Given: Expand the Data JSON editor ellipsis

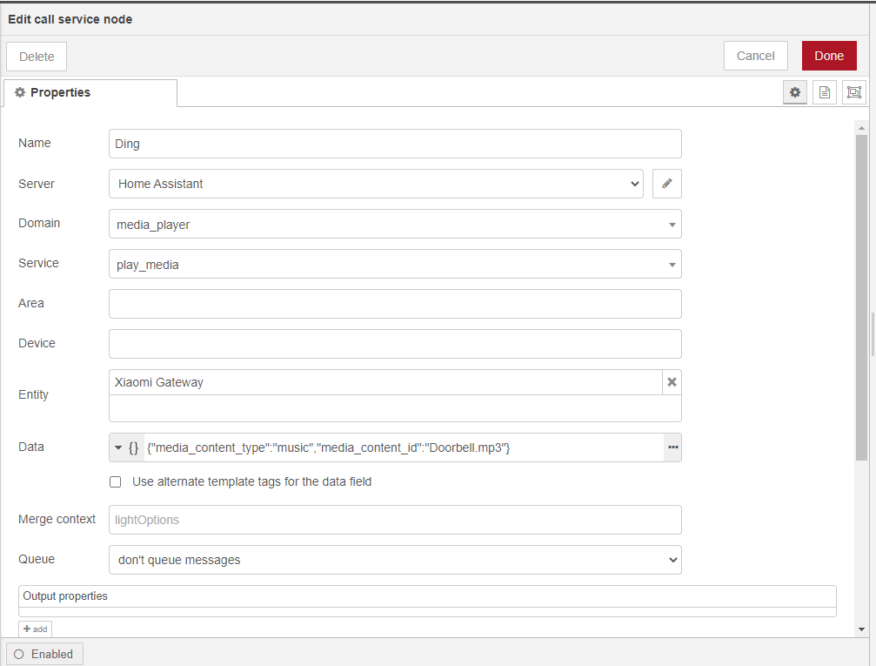Looking at the screenshot, I should pyautogui.click(x=672, y=447).
